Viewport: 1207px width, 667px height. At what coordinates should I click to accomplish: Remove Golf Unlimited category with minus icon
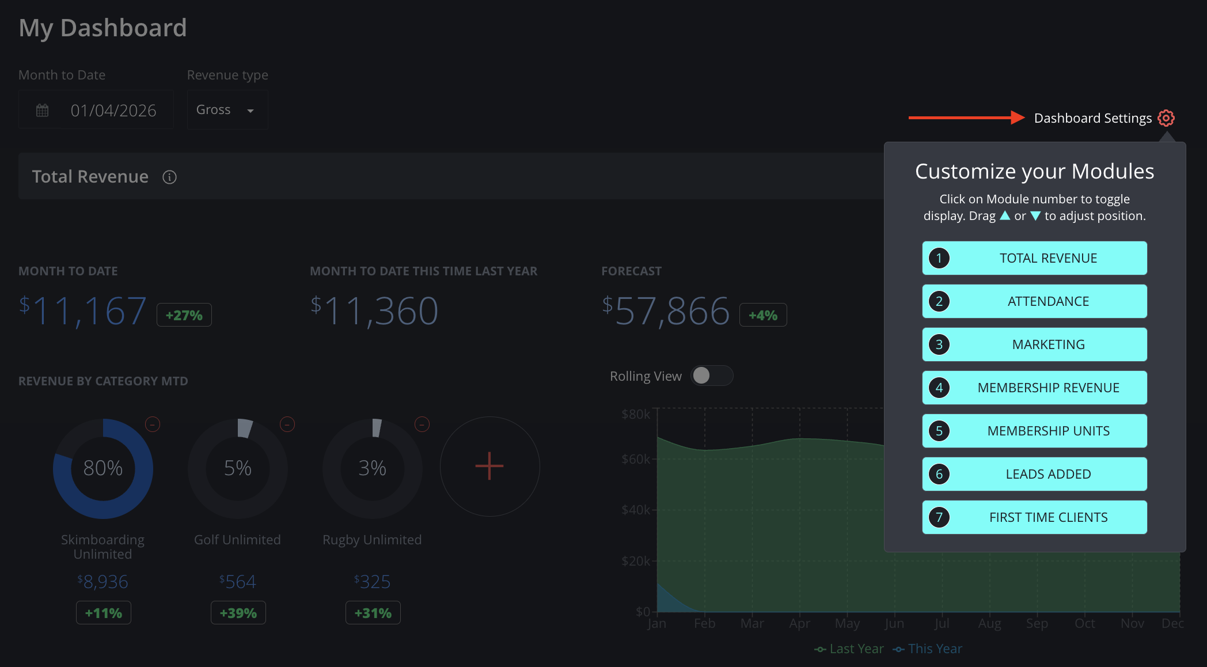(287, 425)
